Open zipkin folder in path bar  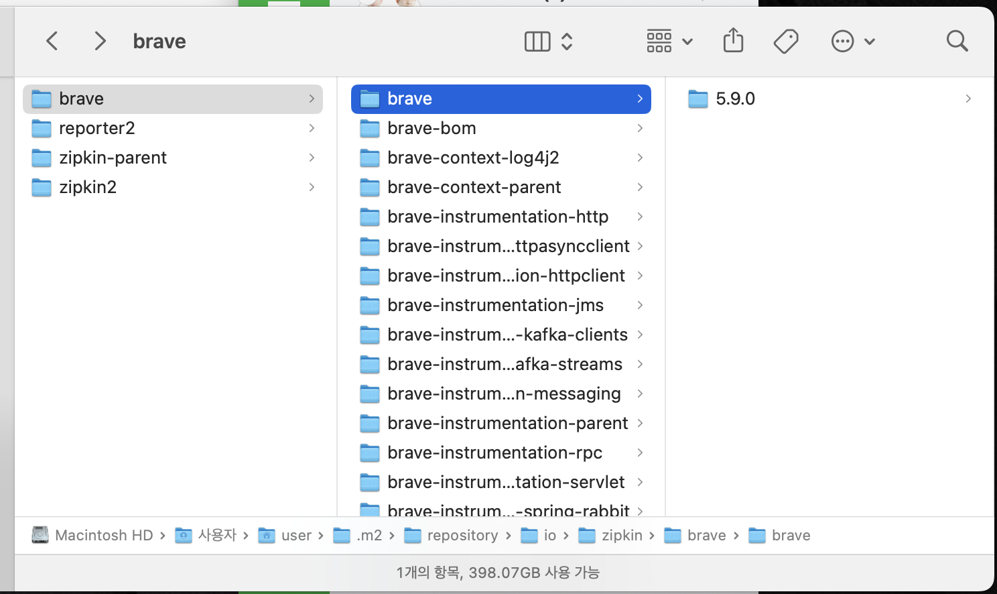[610, 535]
